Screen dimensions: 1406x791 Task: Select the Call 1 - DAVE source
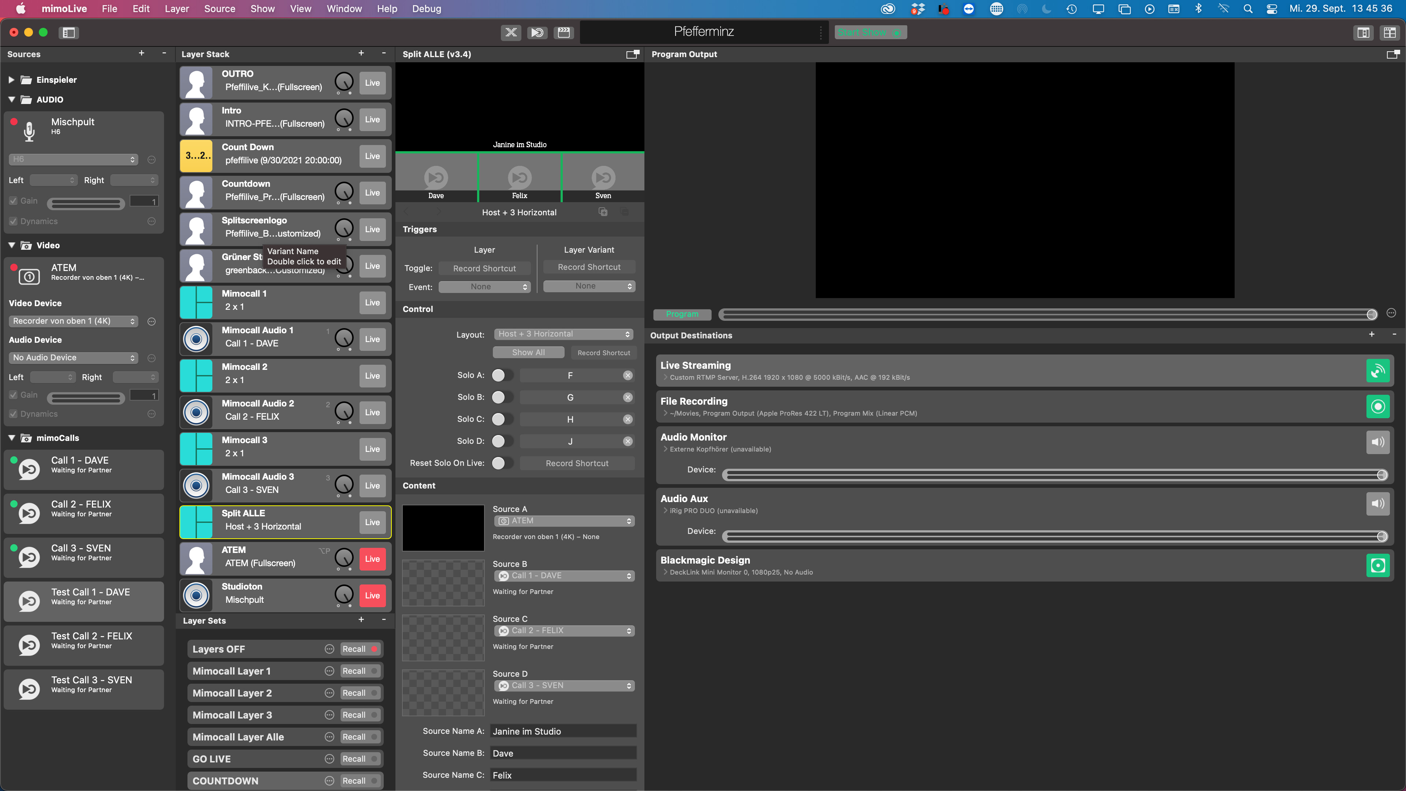84,469
